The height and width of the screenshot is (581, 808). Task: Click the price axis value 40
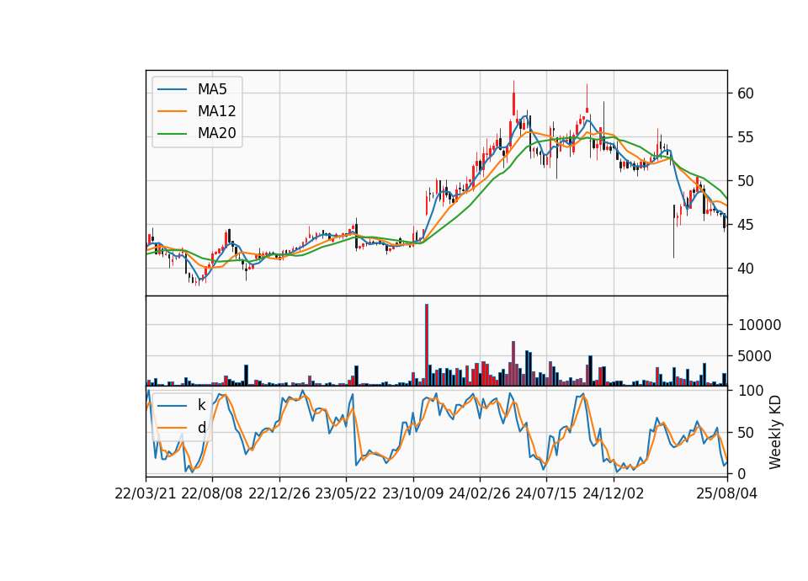[x=746, y=269]
